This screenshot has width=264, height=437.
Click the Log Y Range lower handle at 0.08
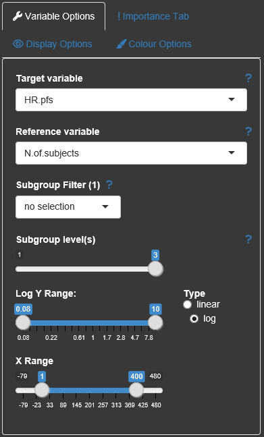point(23,323)
